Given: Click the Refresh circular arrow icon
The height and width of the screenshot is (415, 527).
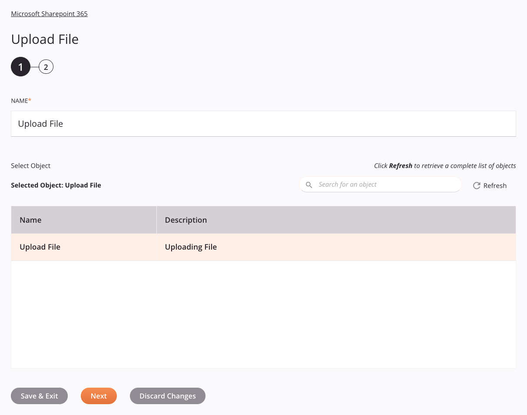Looking at the screenshot, I should [x=477, y=186].
